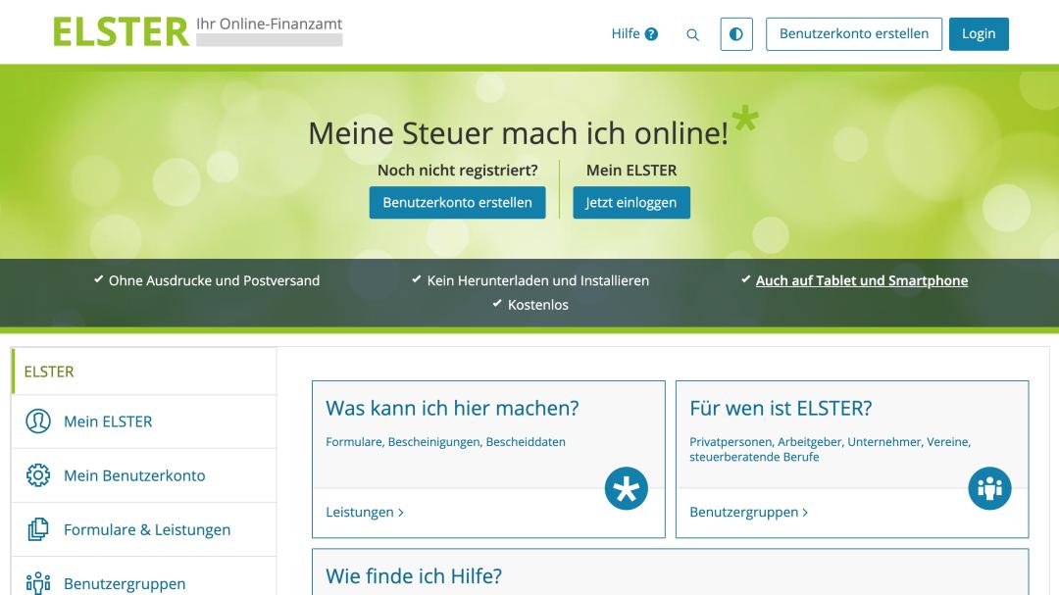
Task: Follow the Benutzergruppen card link
Action: (x=748, y=512)
